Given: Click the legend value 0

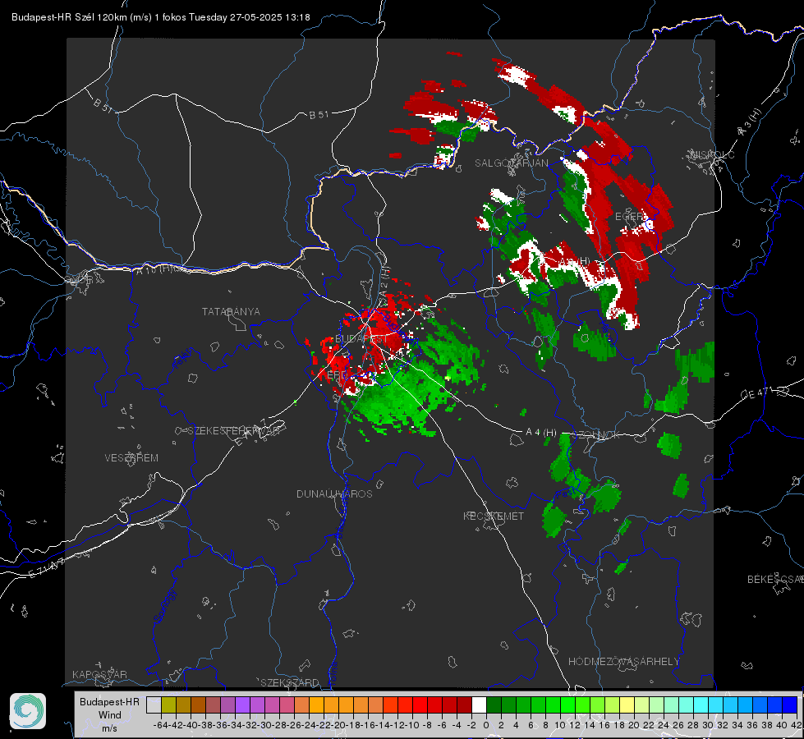Looking at the screenshot, I should 486,725.
